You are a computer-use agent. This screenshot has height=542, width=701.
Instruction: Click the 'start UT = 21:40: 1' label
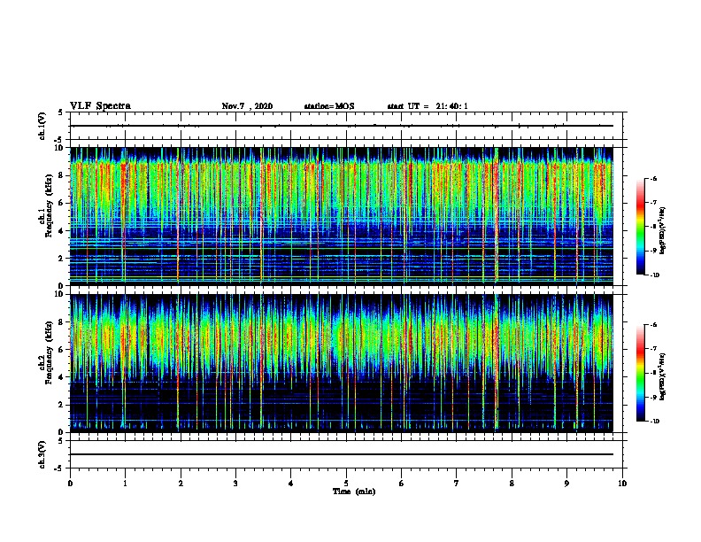[x=428, y=106]
